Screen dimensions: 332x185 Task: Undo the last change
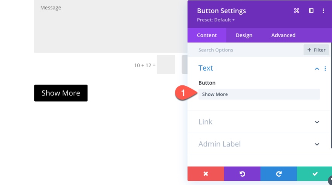pos(242,174)
